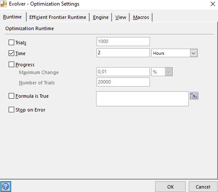Click the Number of Trials field showing 20000
The image size is (218, 192).
[123, 82]
